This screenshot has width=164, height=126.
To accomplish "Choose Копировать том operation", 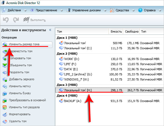I will click(20, 58).
